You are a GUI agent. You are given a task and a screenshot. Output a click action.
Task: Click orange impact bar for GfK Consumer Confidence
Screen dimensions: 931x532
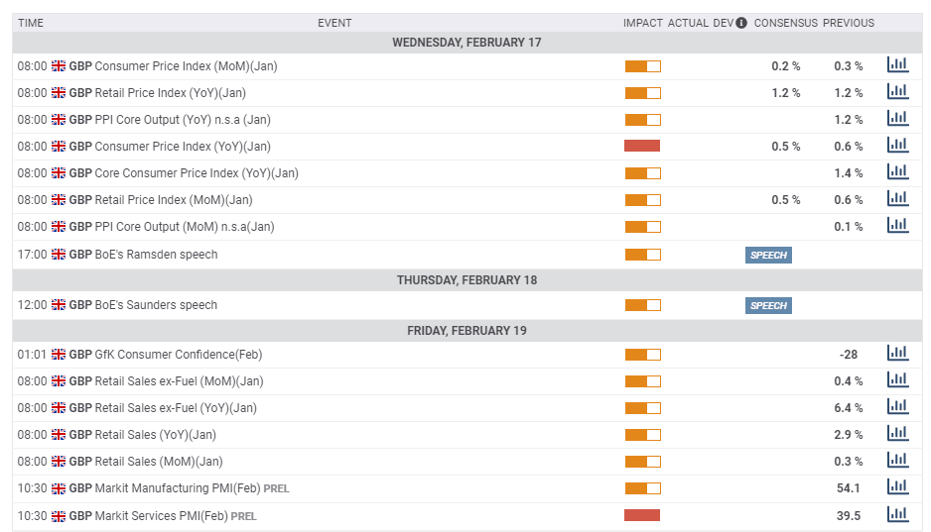click(642, 355)
